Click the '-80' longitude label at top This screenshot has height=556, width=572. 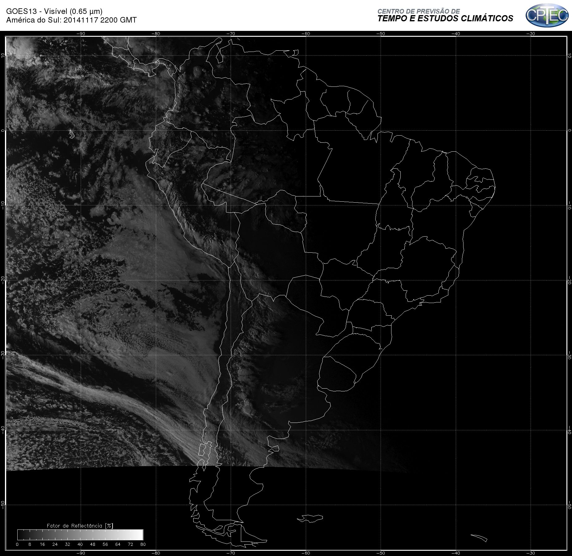[x=156, y=34]
